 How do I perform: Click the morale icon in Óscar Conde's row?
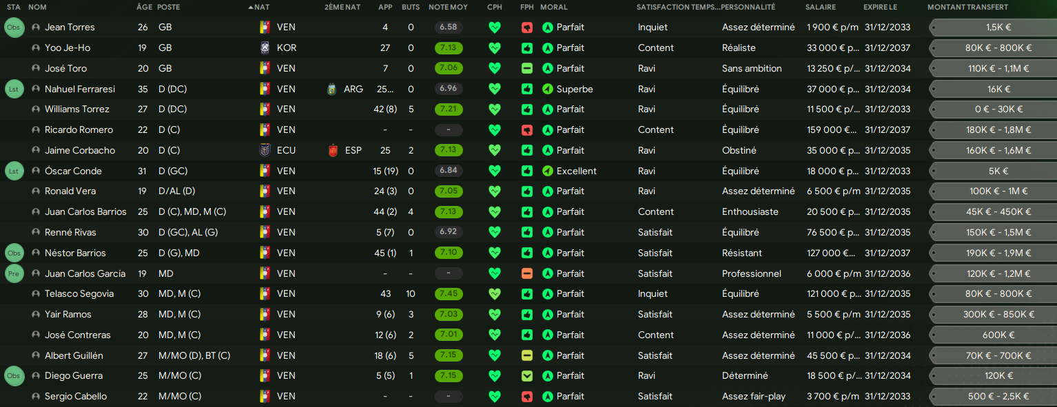(547, 171)
